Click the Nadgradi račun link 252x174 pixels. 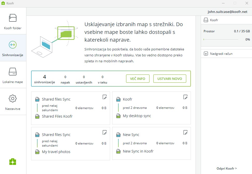[221, 54]
